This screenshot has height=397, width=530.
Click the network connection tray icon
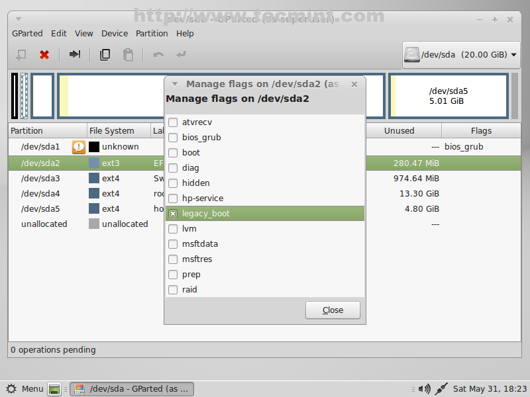441,389
